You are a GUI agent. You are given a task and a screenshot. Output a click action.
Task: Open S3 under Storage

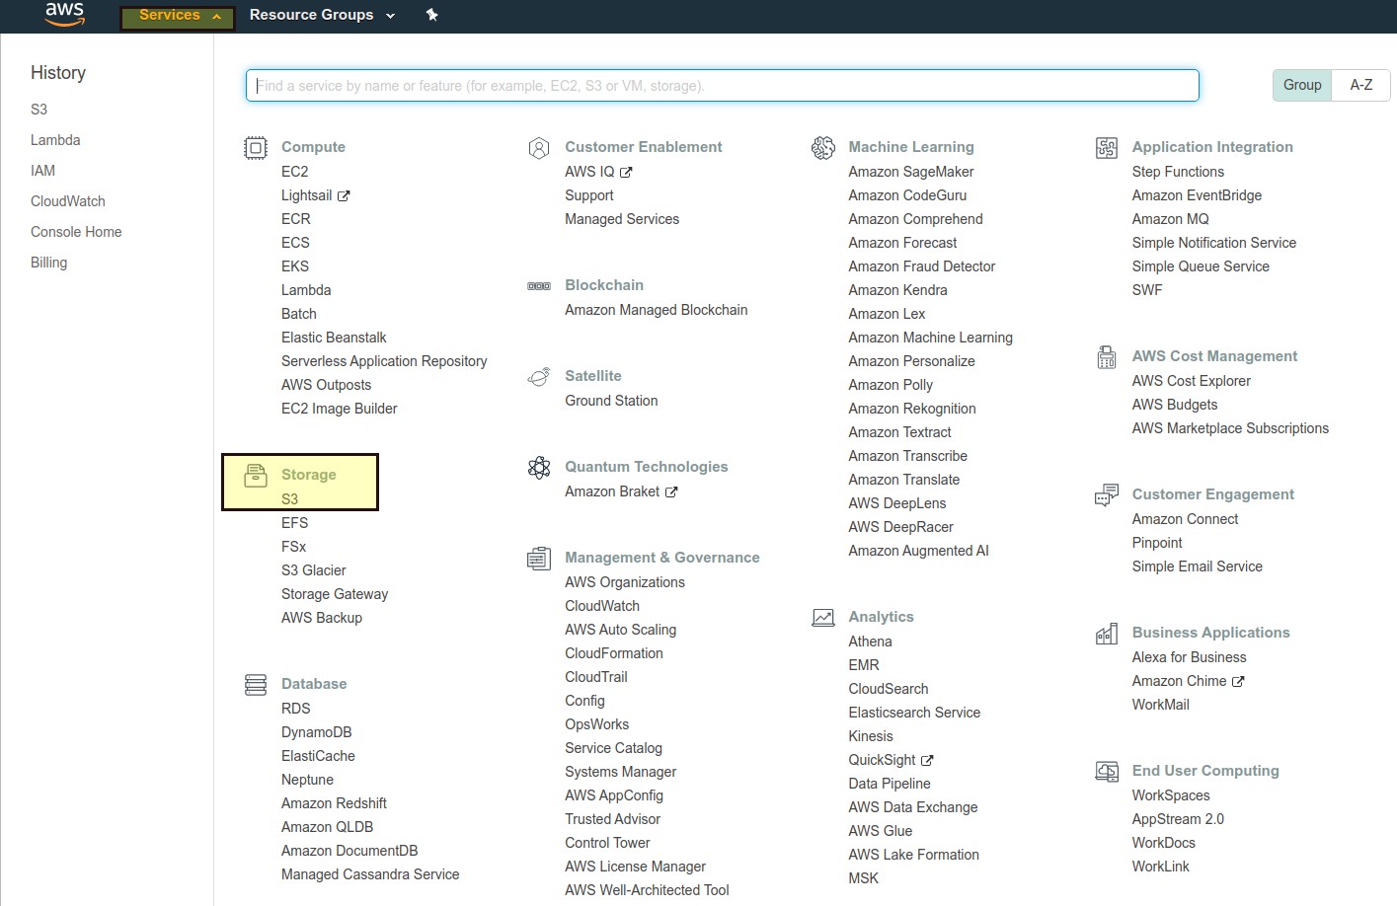pos(289,499)
